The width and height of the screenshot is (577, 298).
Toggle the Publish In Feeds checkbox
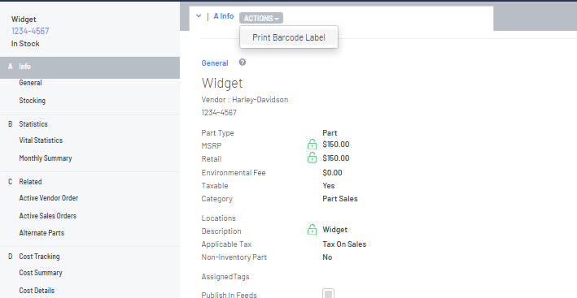(x=328, y=294)
